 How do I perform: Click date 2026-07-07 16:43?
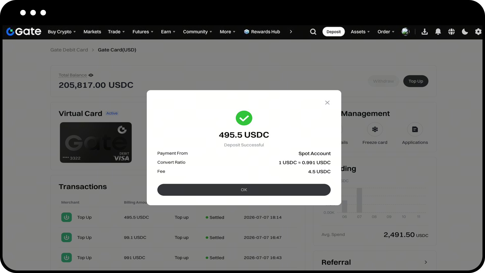coord(263,258)
